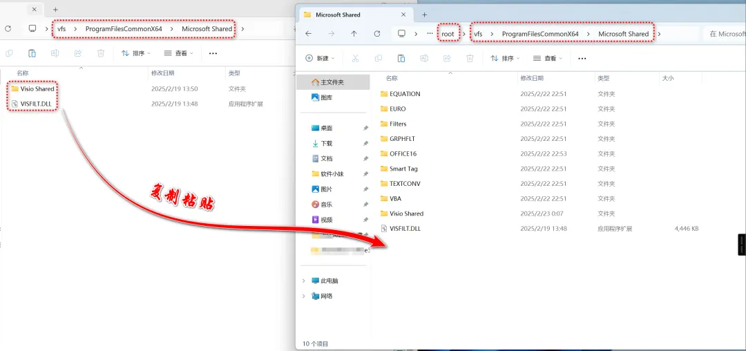This screenshot has width=746, height=351.
Task: Click the paste clipboard icon in left toolbar
Action: click(32, 53)
